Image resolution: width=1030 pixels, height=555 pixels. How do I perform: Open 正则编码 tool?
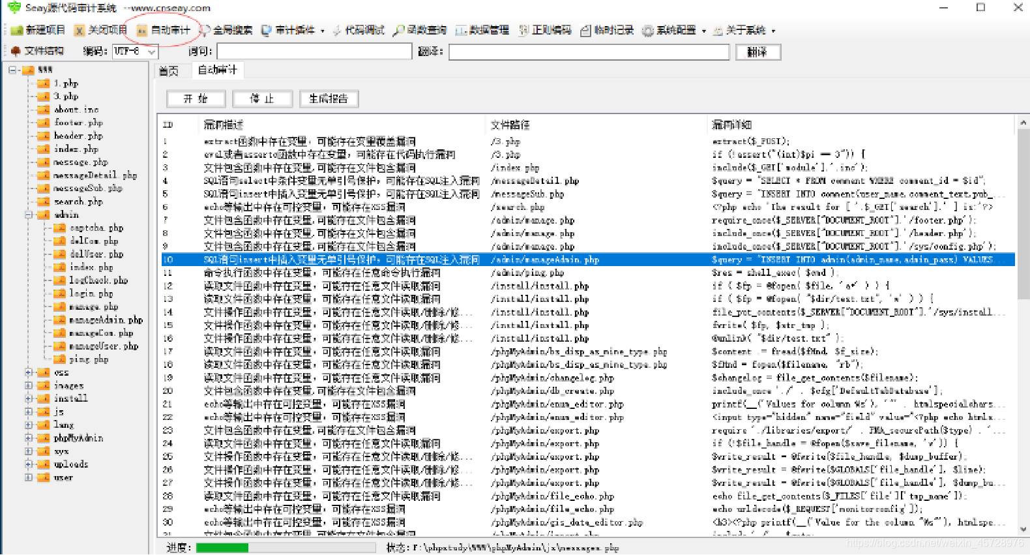(x=545, y=30)
